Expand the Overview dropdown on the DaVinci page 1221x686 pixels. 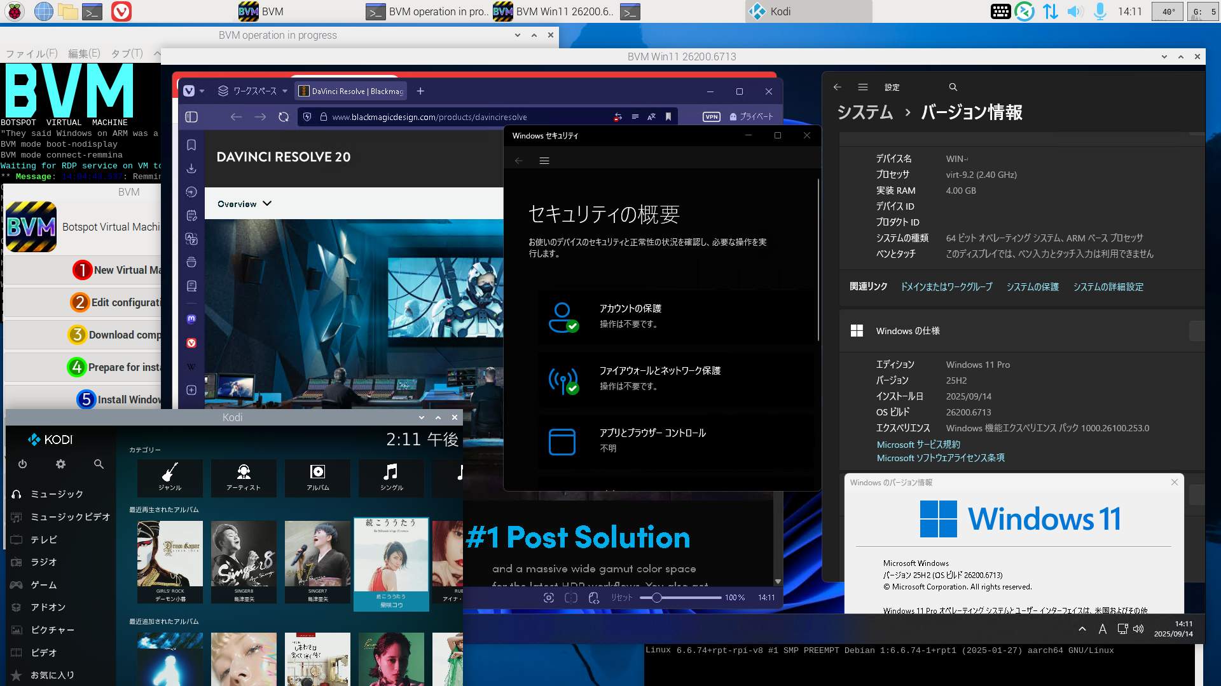coord(245,204)
